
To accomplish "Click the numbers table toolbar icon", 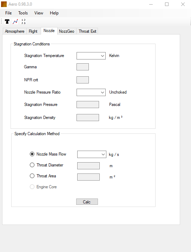I will coord(24,21).
